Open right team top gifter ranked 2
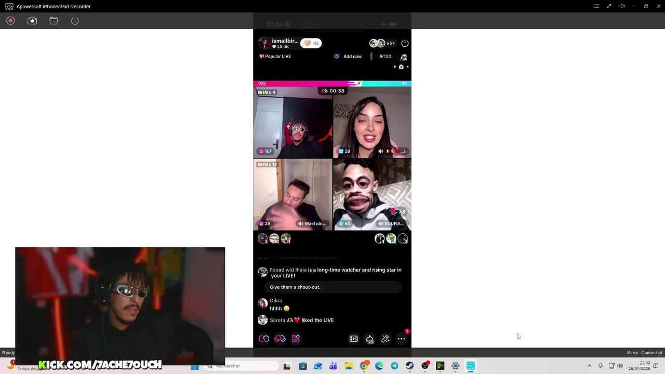Viewport: 665px width, 374px height. point(391,238)
